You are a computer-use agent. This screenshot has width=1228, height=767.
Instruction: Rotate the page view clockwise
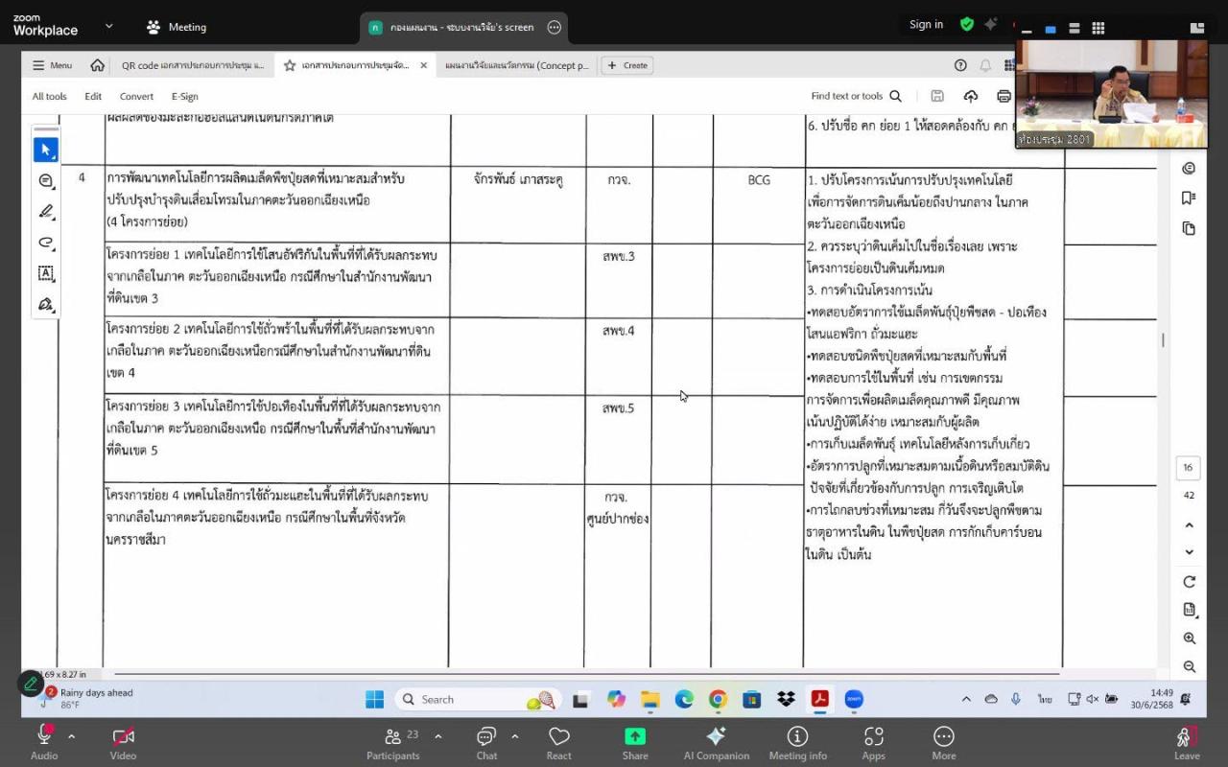pos(1189,581)
